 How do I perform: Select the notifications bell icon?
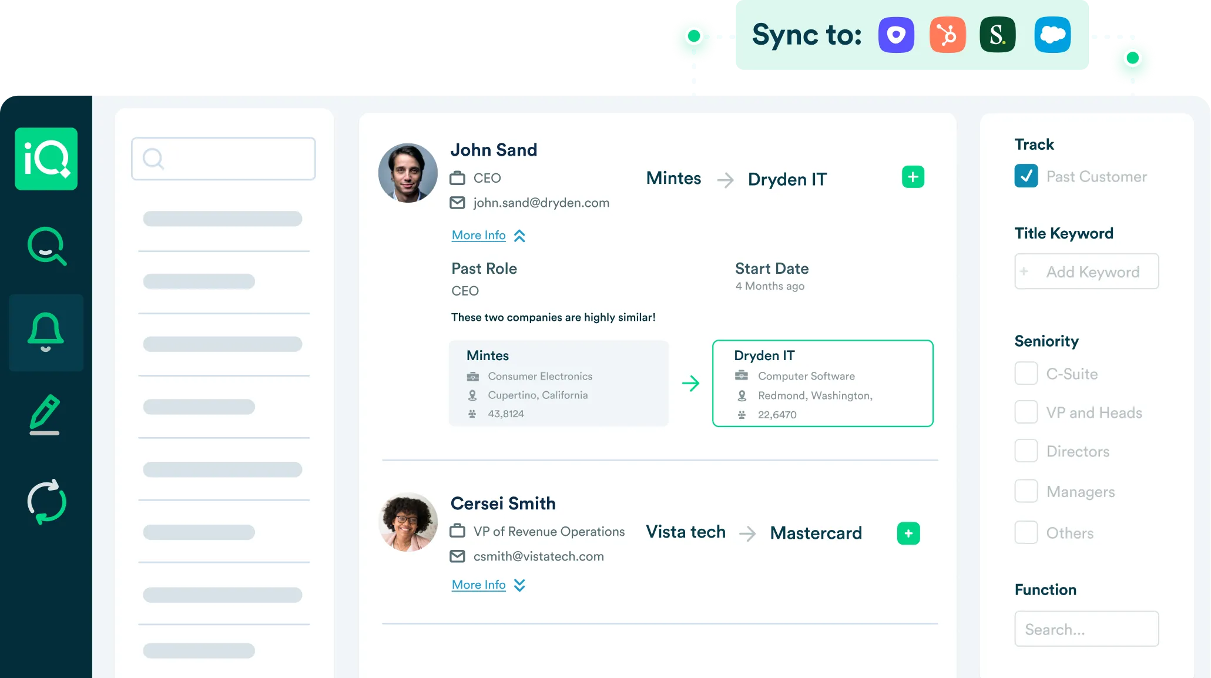46,332
